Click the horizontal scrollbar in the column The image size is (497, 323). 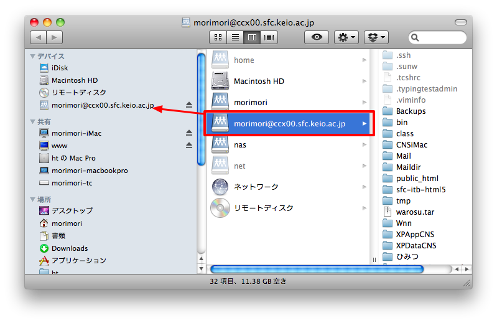317,269
